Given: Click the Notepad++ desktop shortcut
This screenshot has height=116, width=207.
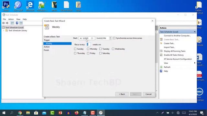Looking at the screenshot, I should pos(42,6).
